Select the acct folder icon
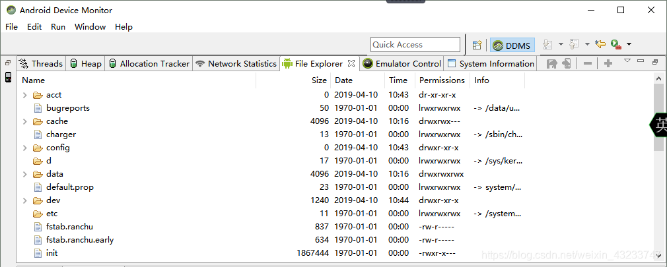 (38, 95)
